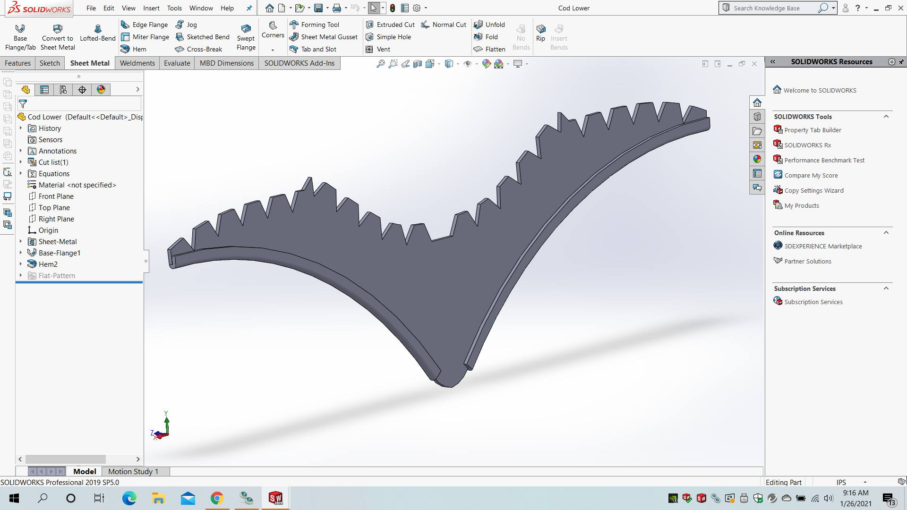907x510 pixels.
Task: Open Zoom to Fit in view toolbar
Action: point(380,64)
